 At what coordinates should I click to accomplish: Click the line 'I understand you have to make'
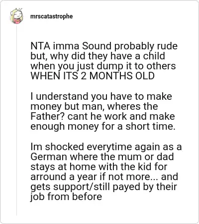(101, 96)
